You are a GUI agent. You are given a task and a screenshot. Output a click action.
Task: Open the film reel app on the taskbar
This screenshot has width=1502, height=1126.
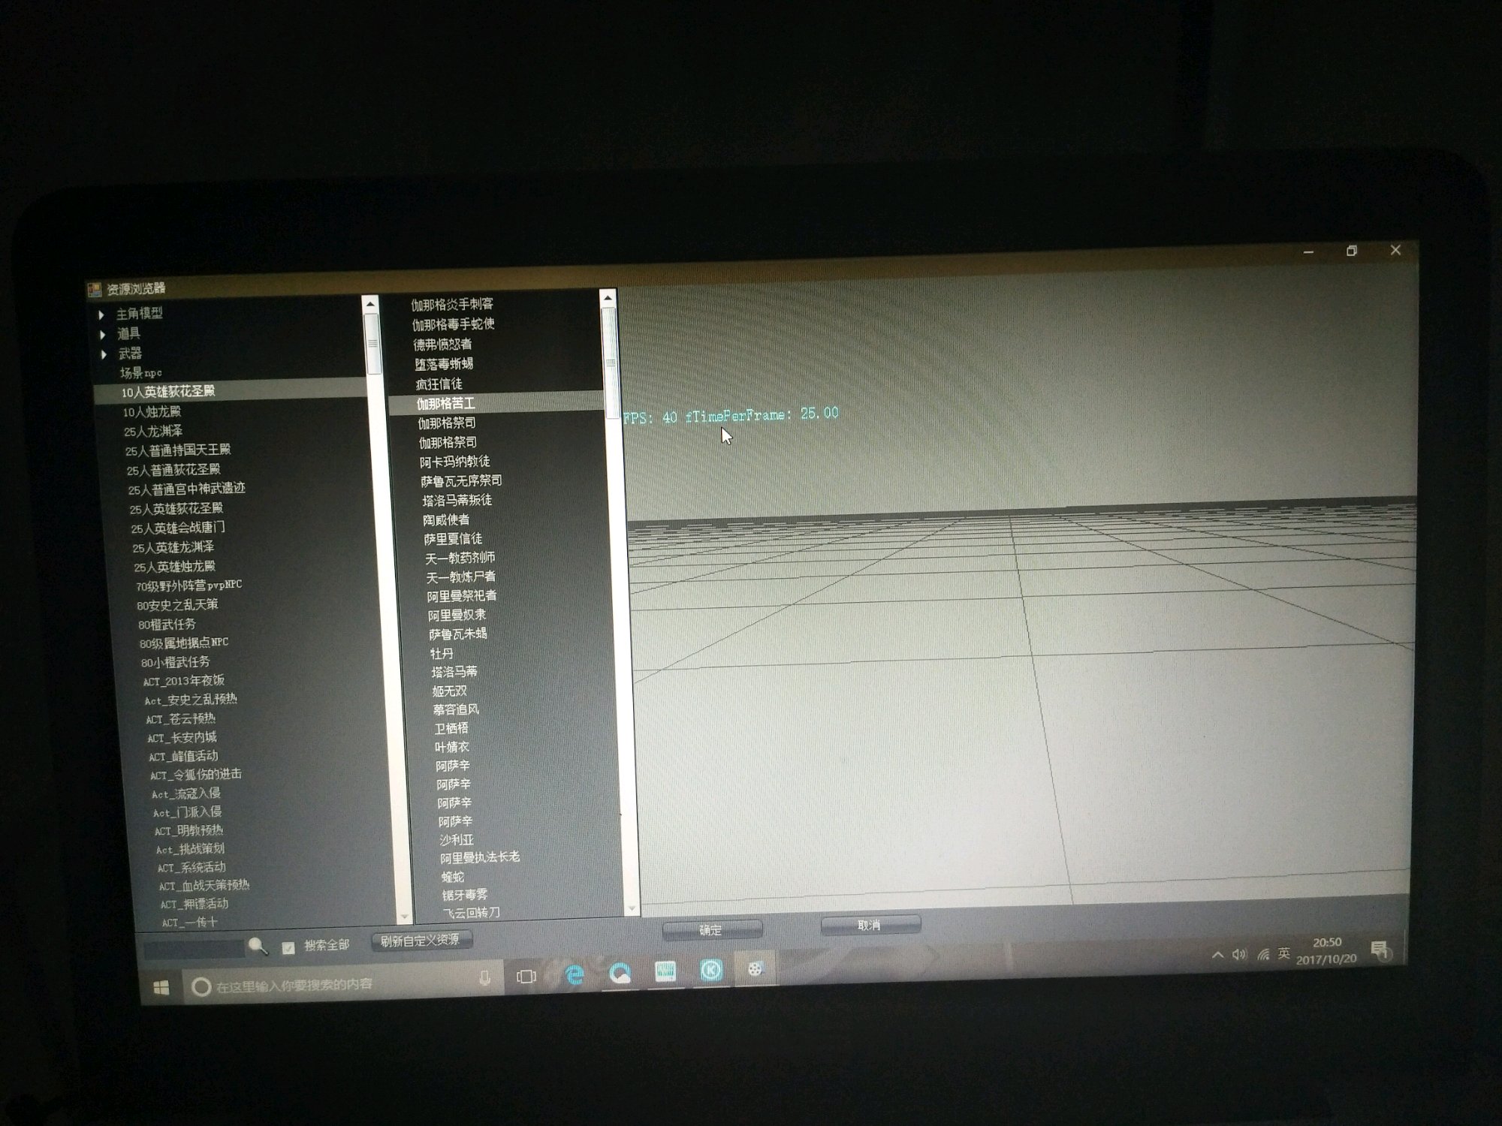(x=755, y=968)
